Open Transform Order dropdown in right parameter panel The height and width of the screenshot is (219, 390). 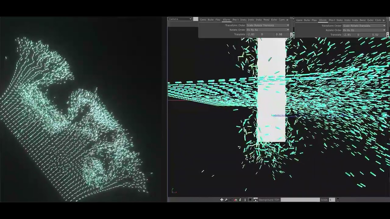click(364, 26)
